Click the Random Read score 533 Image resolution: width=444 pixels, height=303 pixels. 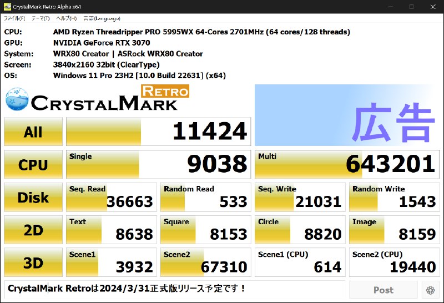(x=206, y=197)
